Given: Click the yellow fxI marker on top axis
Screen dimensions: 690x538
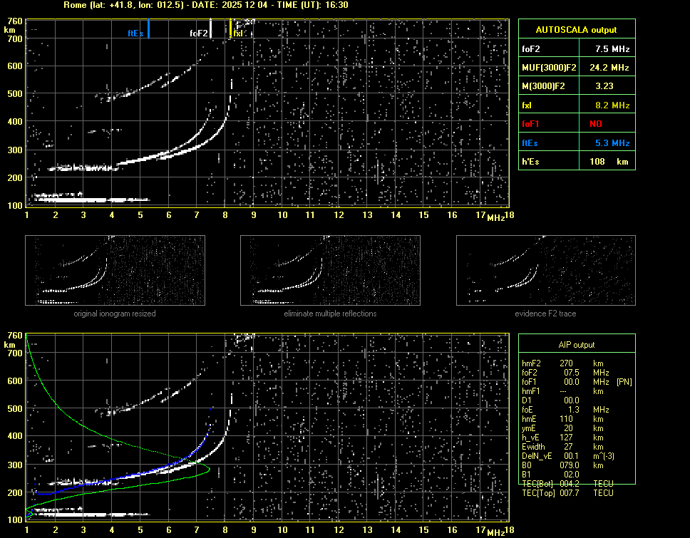Looking at the screenshot, I should click(231, 29).
